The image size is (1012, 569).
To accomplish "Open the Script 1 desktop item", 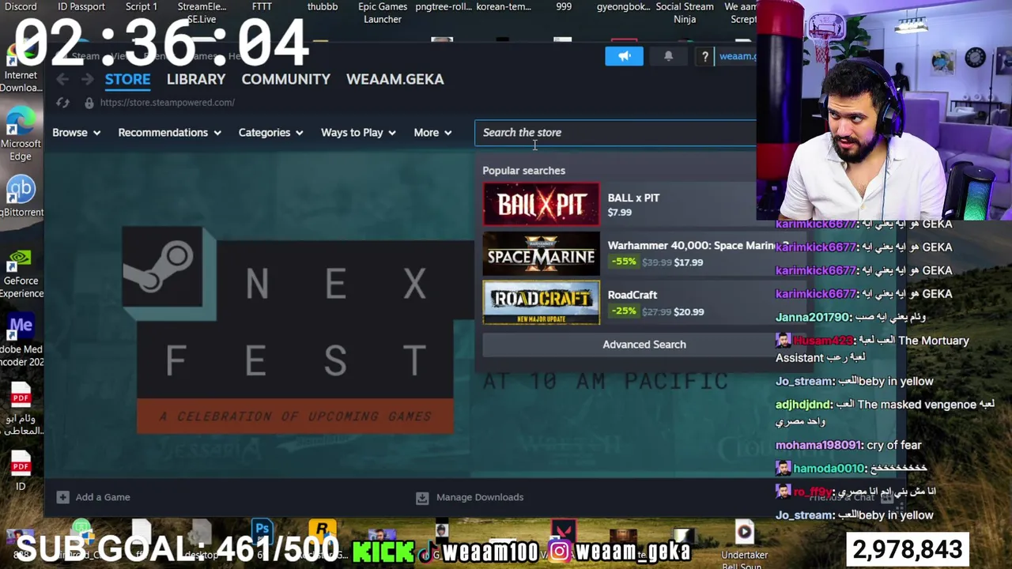I will (142, 6).
